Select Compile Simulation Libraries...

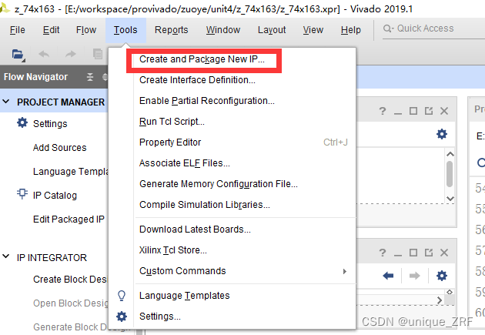[205, 205]
